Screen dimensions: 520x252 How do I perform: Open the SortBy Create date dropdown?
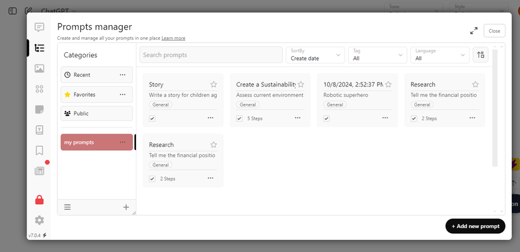(315, 55)
